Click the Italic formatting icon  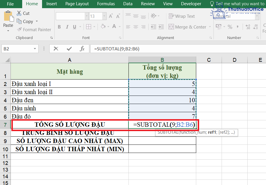(x=67, y=27)
